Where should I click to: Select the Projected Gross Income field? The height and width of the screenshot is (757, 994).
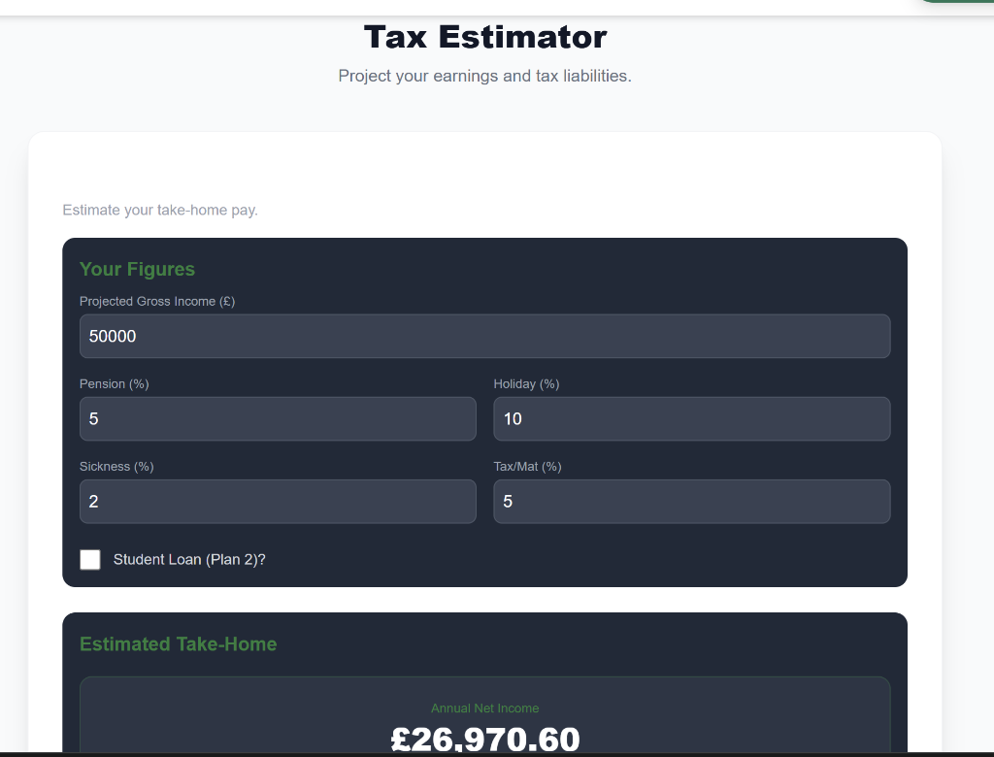point(485,336)
